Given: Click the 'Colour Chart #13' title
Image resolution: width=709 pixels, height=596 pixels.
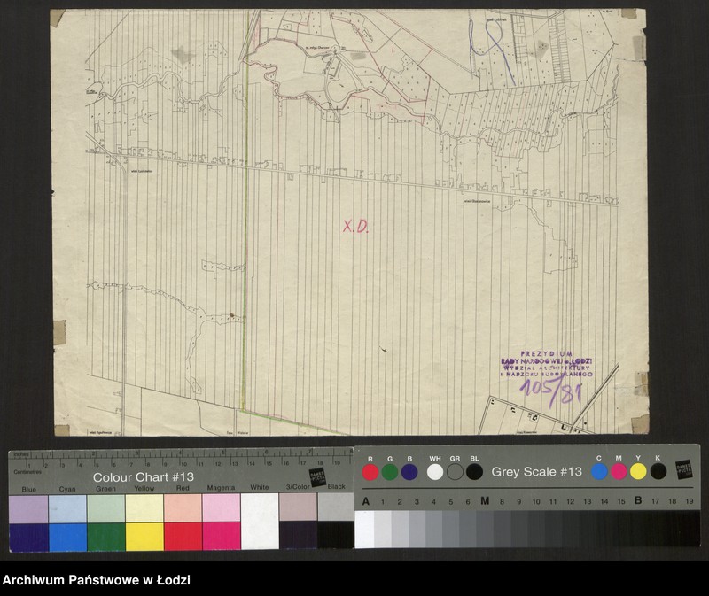Looking at the screenshot, I should click(144, 476).
